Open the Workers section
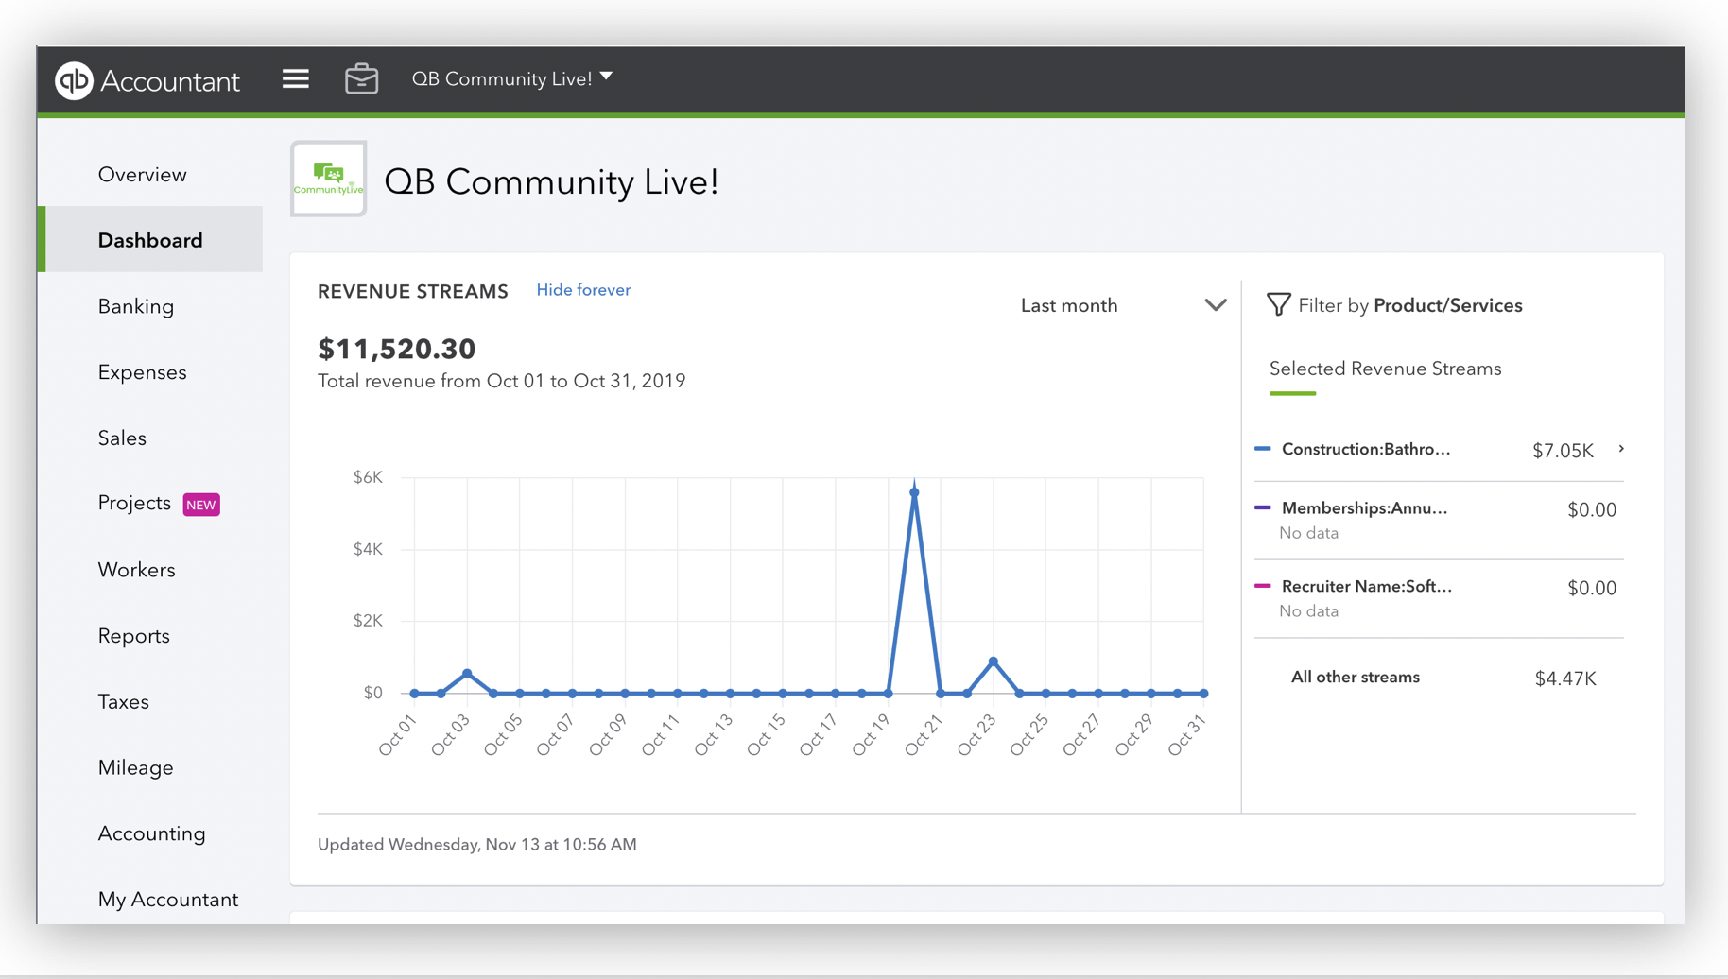The width and height of the screenshot is (1728, 979). pyautogui.click(x=136, y=570)
